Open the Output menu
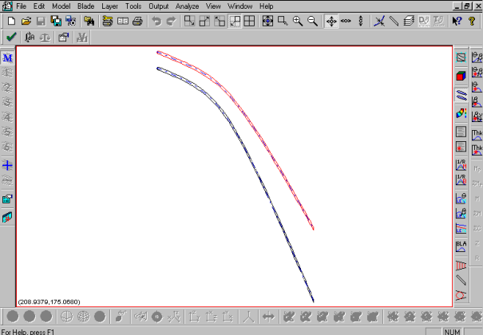Screen dimensions: 483x335 [158, 6]
